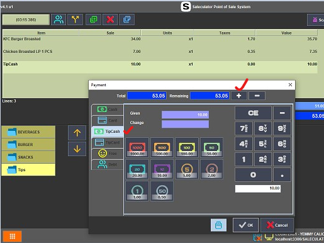324x243 pixels.
Task: Click the blue copy ticket icon
Action: tap(127, 20)
